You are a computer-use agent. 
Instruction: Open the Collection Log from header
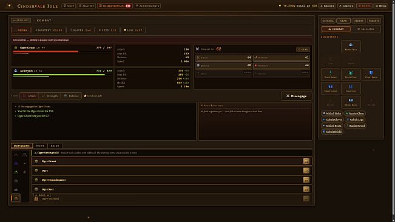pyautogui.click(x=115, y=5)
